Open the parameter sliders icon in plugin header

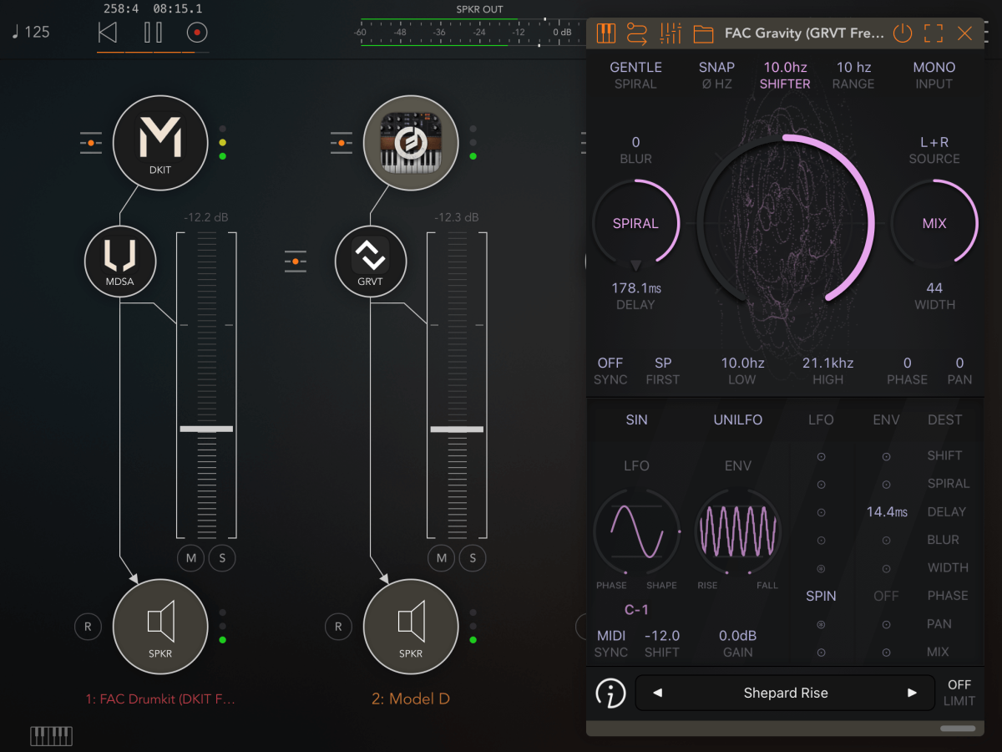click(x=671, y=33)
